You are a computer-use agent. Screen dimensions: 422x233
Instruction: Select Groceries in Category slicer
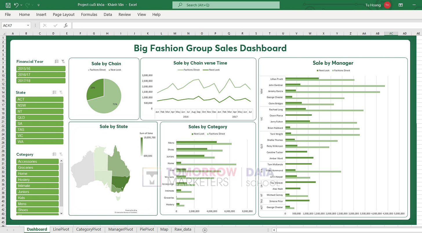pyautogui.click(x=38, y=168)
